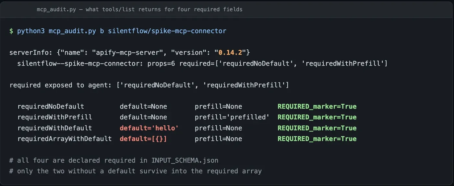Click the comment '# only the two without a default'
Screen dimensions: 454x186
click(72, 171)
